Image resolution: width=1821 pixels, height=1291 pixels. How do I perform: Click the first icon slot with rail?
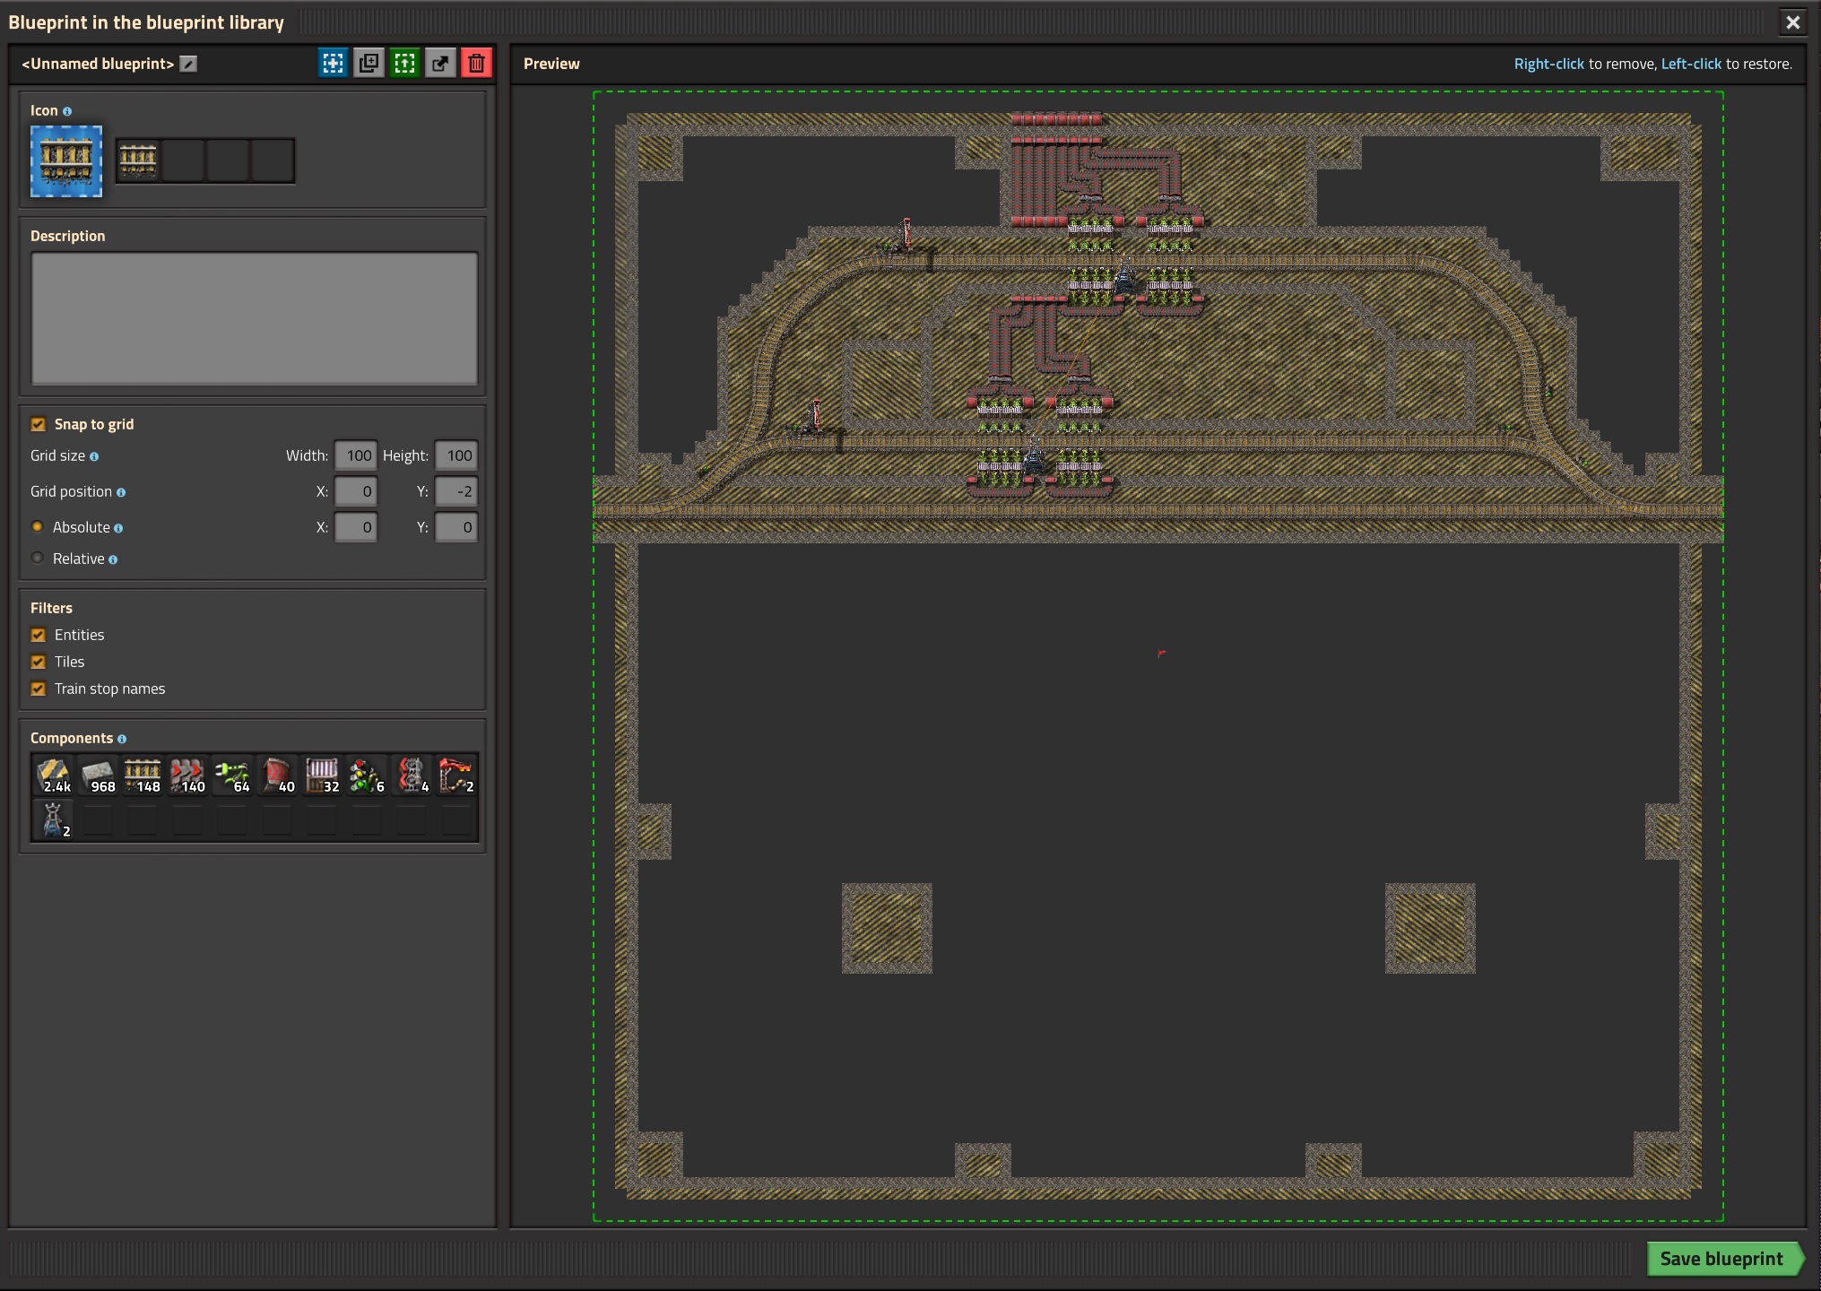point(138,161)
